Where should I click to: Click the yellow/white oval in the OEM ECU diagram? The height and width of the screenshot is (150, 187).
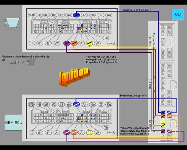click(89, 132)
